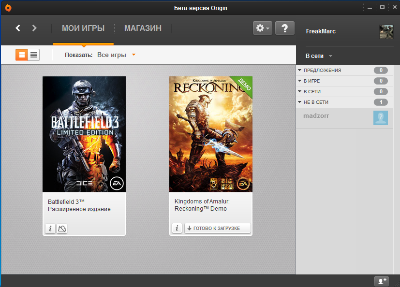The image size is (400, 287).
Task: Select friend madzorr
Action: coord(344,118)
